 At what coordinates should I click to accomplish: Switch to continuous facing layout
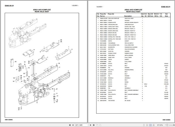[154, 125]
